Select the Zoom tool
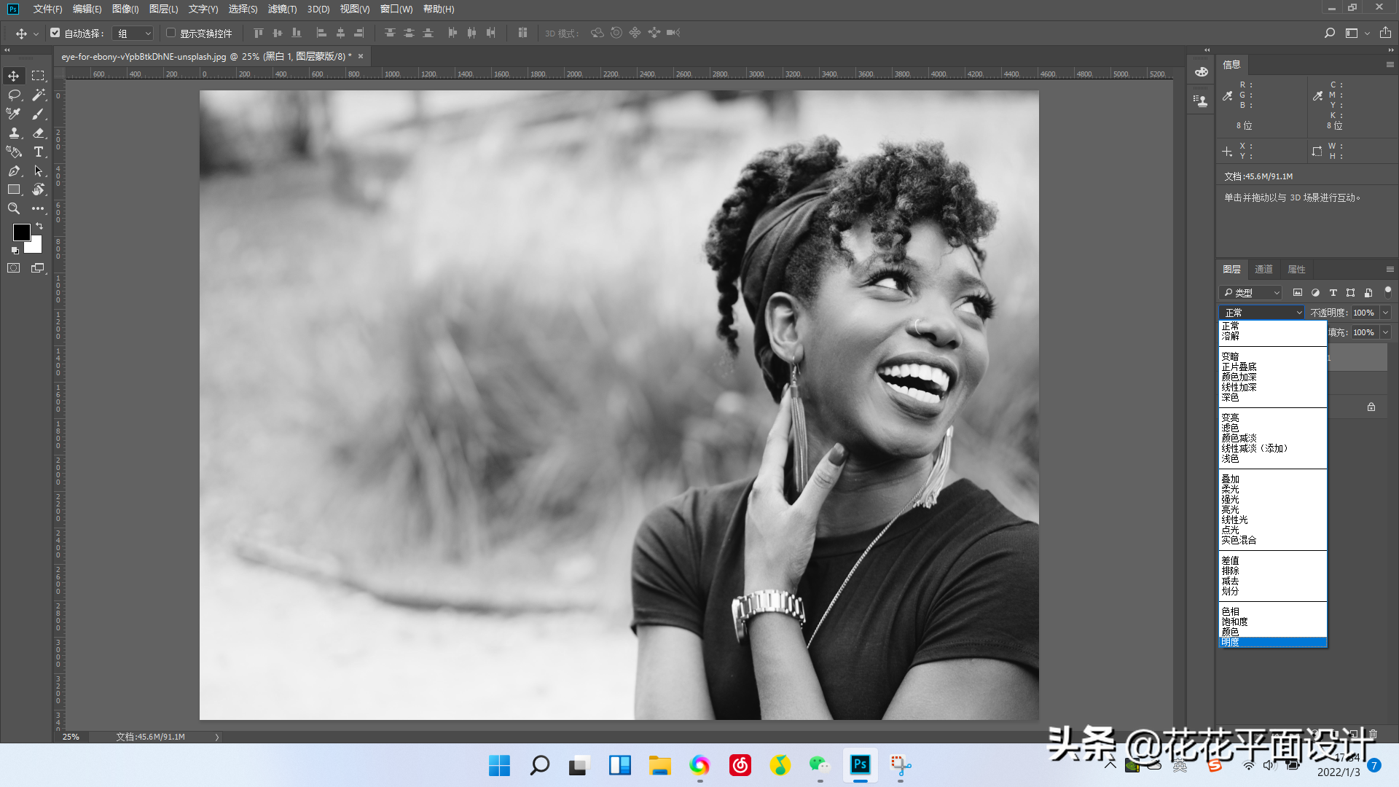 point(14,208)
